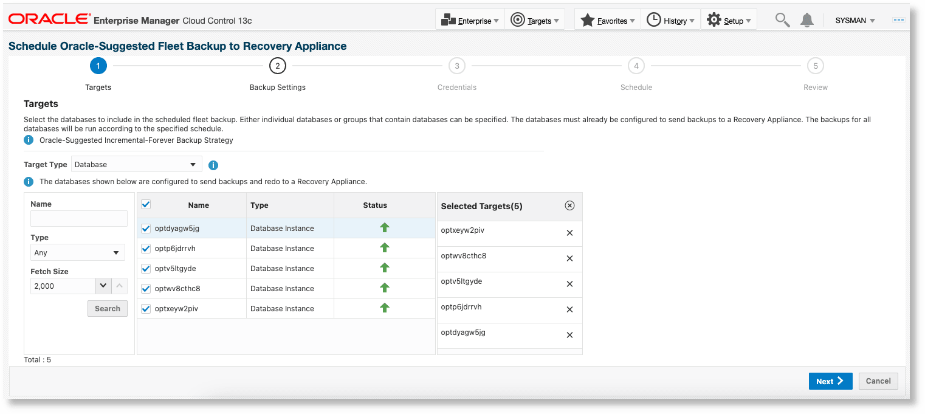The height and width of the screenshot is (414, 925).
Task: Toggle the select-all checkbox in the table header
Action: coord(145,205)
